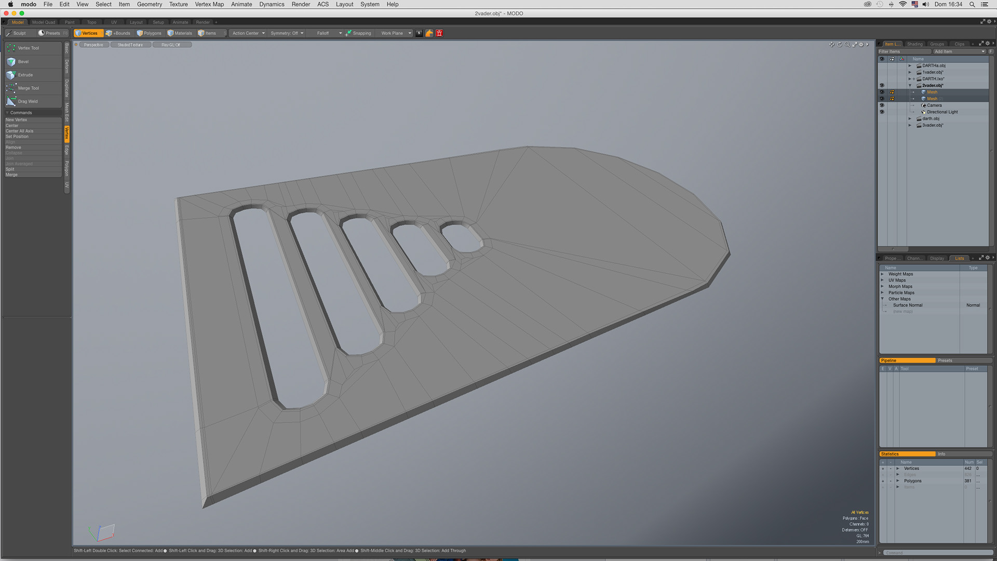Screen dimensions: 997x561
Task: Switch to Polygons selection mode
Action: click(149, 33)
